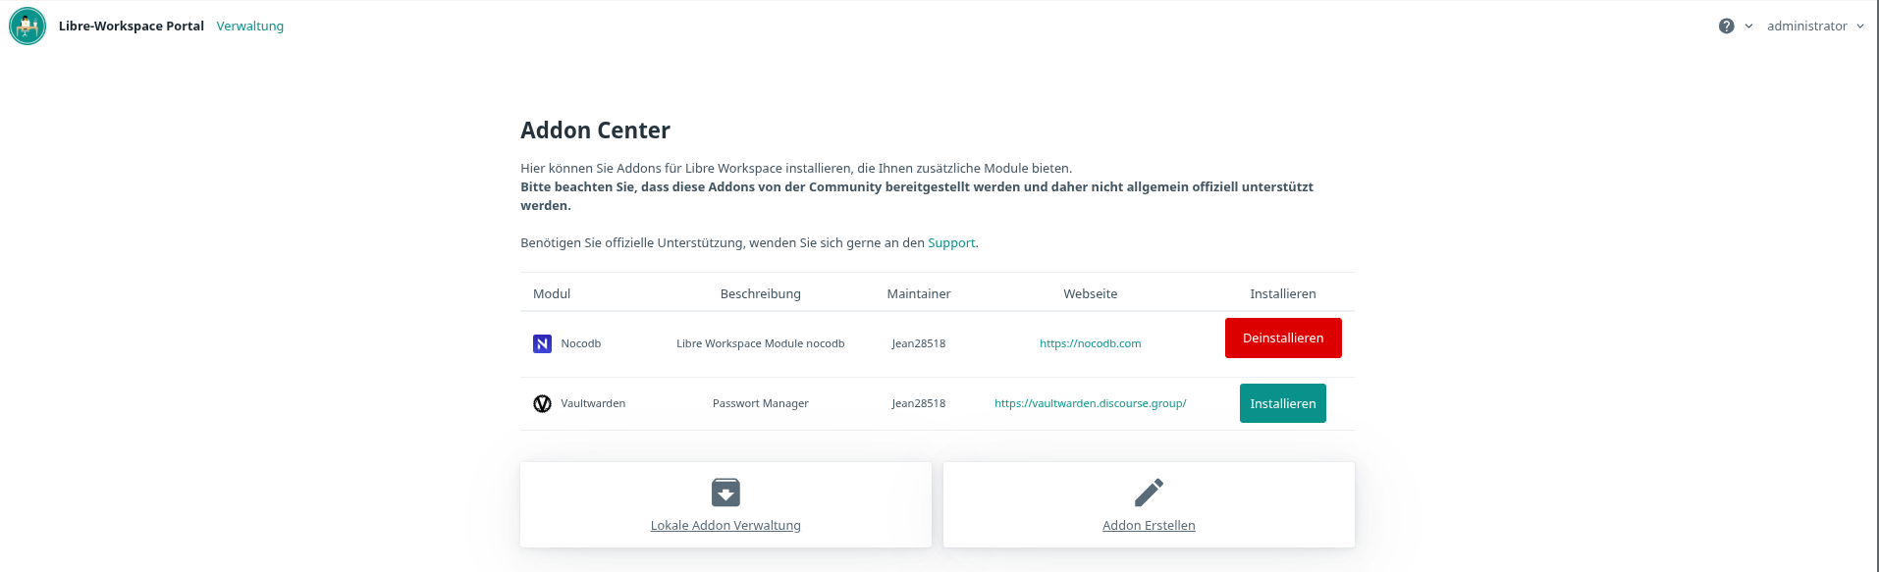Click the Installieren button for Vaultwarden

click(1283, 403)
